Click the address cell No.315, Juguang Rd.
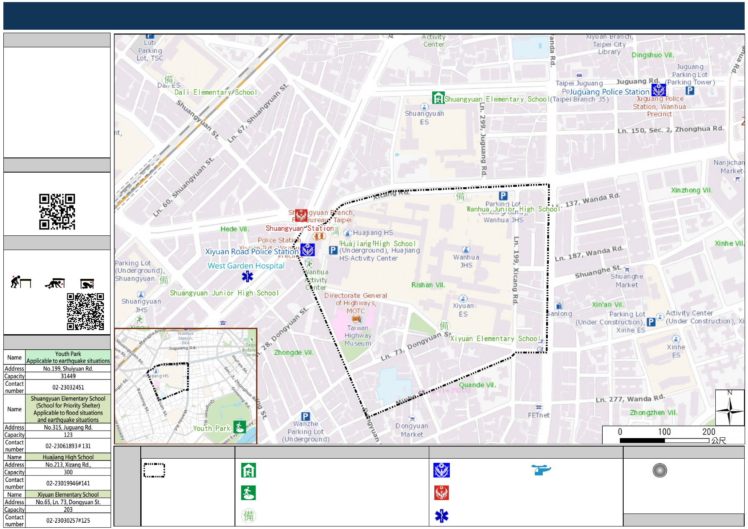Screen dimensions: 748x529 (68, 427)
